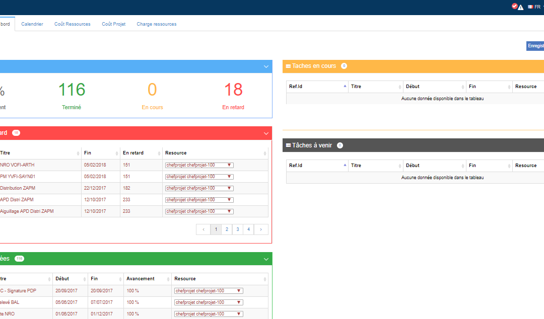Go to page 4 of late tasks
Screen dimensions: 544x319
pos(248,229)
